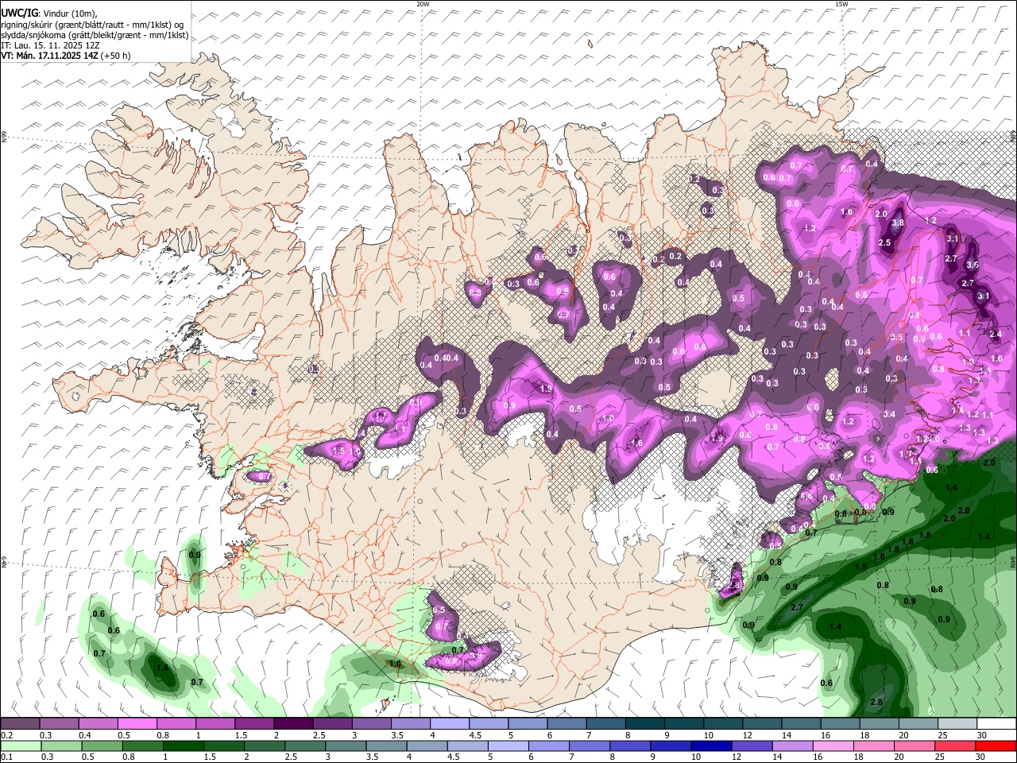The image size is (1017, 763).
Task: Click the rain legend swatch labeled 0.1
Action: pos(21,746)
